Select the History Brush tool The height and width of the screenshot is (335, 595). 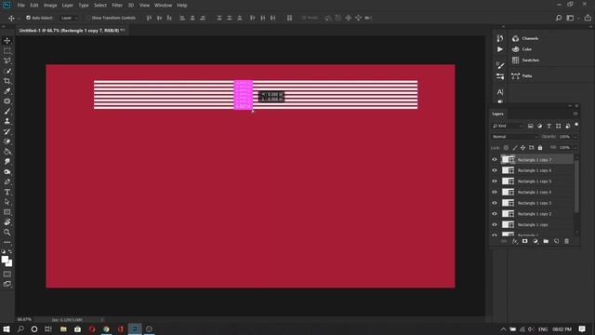7,131
